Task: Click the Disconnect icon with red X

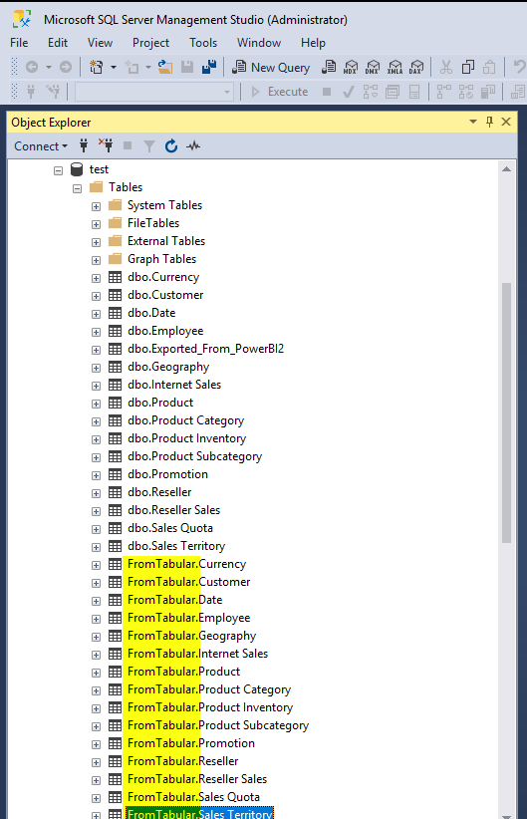Action: tap(106, 145)
